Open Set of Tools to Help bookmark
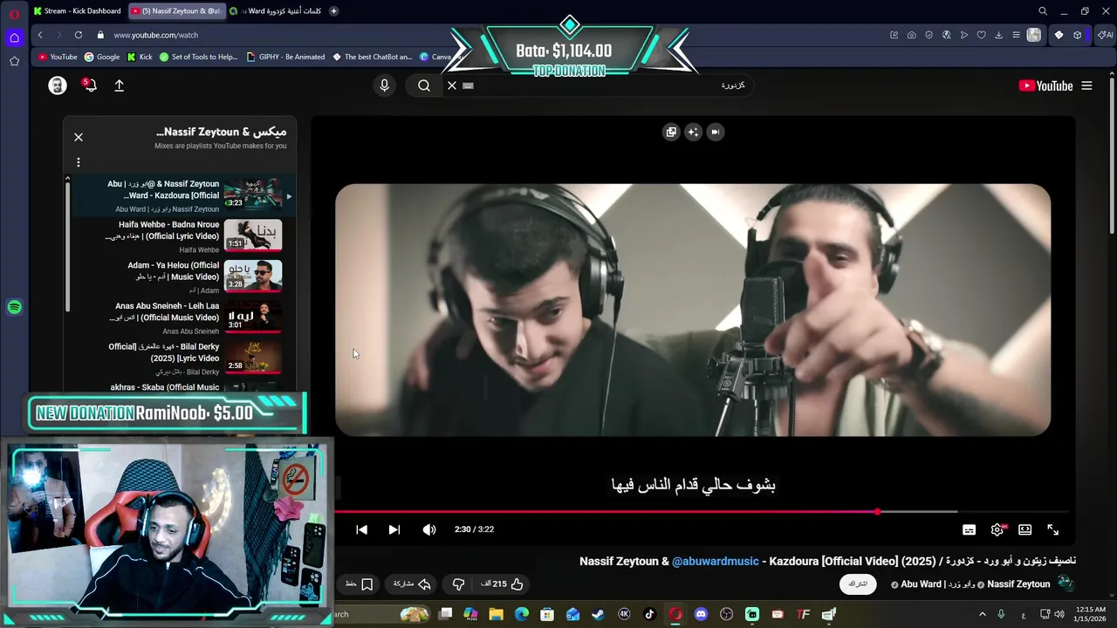This screenshot has height=628, width=1117. tap(198, 57)
